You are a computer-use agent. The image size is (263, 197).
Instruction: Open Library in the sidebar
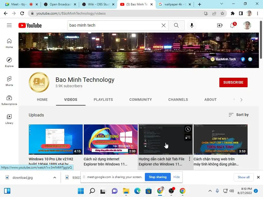pos(9,119)
